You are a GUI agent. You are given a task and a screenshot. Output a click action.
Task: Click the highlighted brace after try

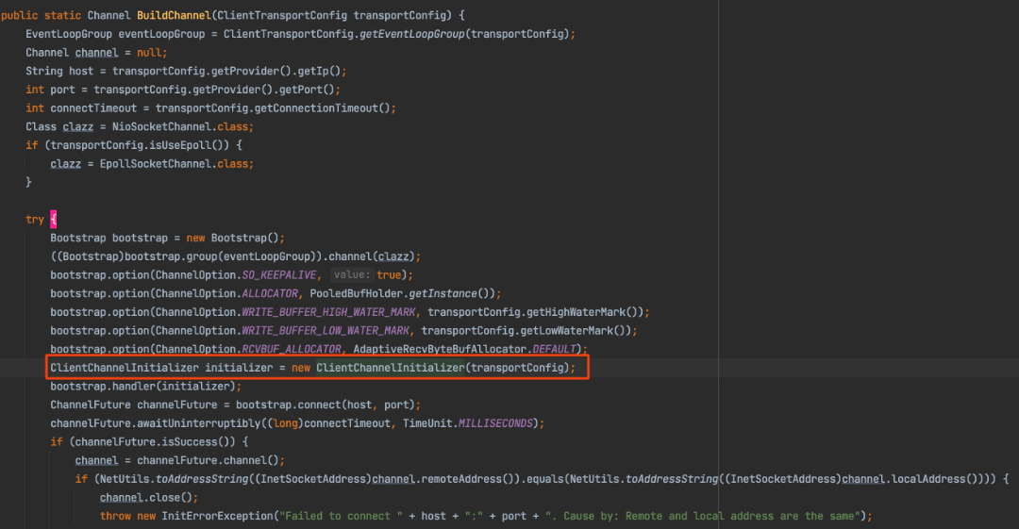pos(53,220)
